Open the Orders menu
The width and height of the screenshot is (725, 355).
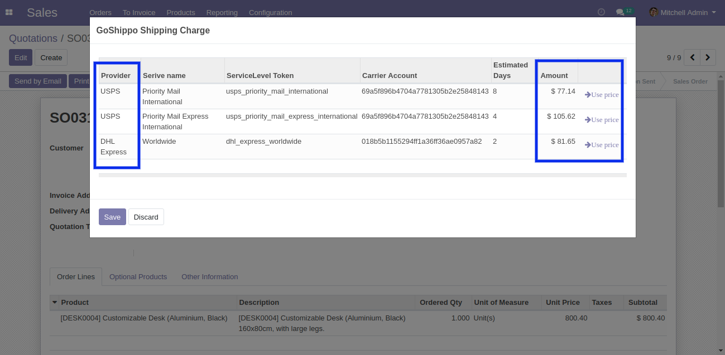(x=100, y=12)
